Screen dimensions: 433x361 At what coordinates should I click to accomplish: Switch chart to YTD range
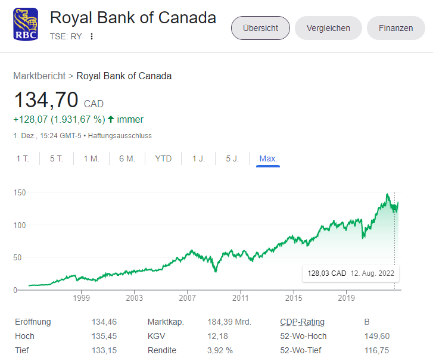163,158
